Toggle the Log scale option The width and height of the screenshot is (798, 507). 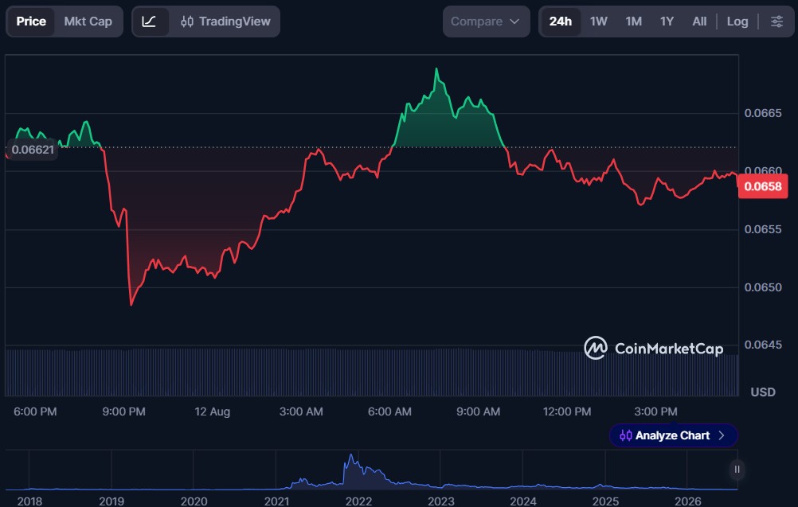(737, 21)
